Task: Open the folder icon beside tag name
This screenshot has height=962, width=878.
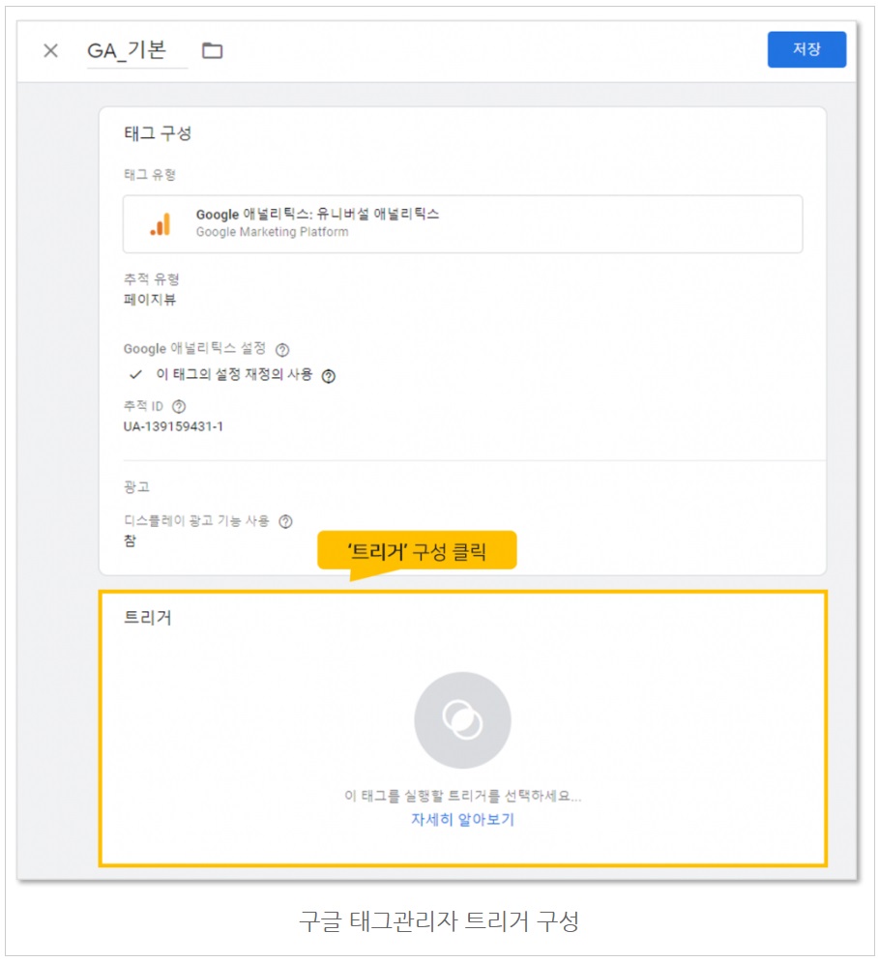Action: tap(213, 50)
